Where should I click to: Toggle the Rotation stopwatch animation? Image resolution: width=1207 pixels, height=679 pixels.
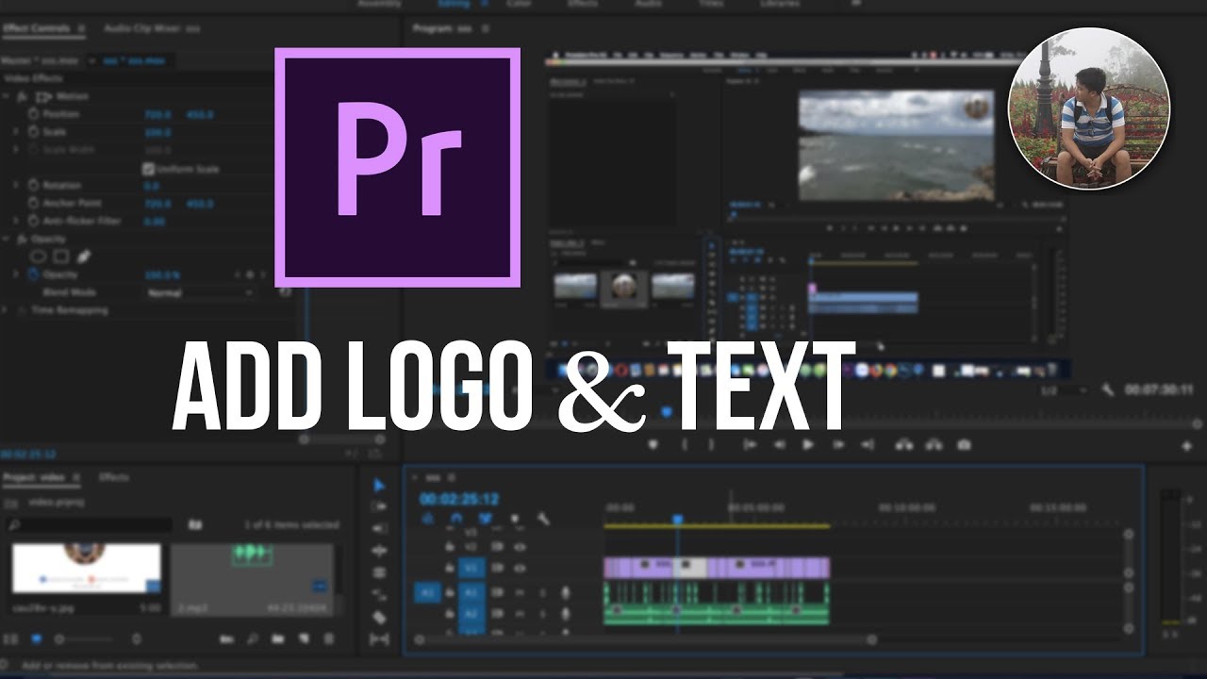tap(34, 185)
